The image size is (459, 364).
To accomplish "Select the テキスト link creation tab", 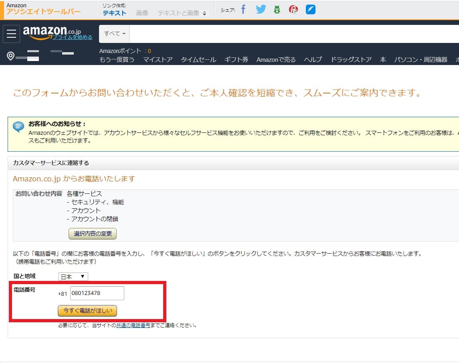I will [114, 13].
